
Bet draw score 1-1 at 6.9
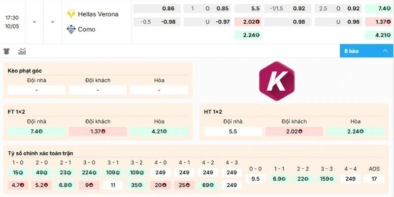[x=279, y=179]
